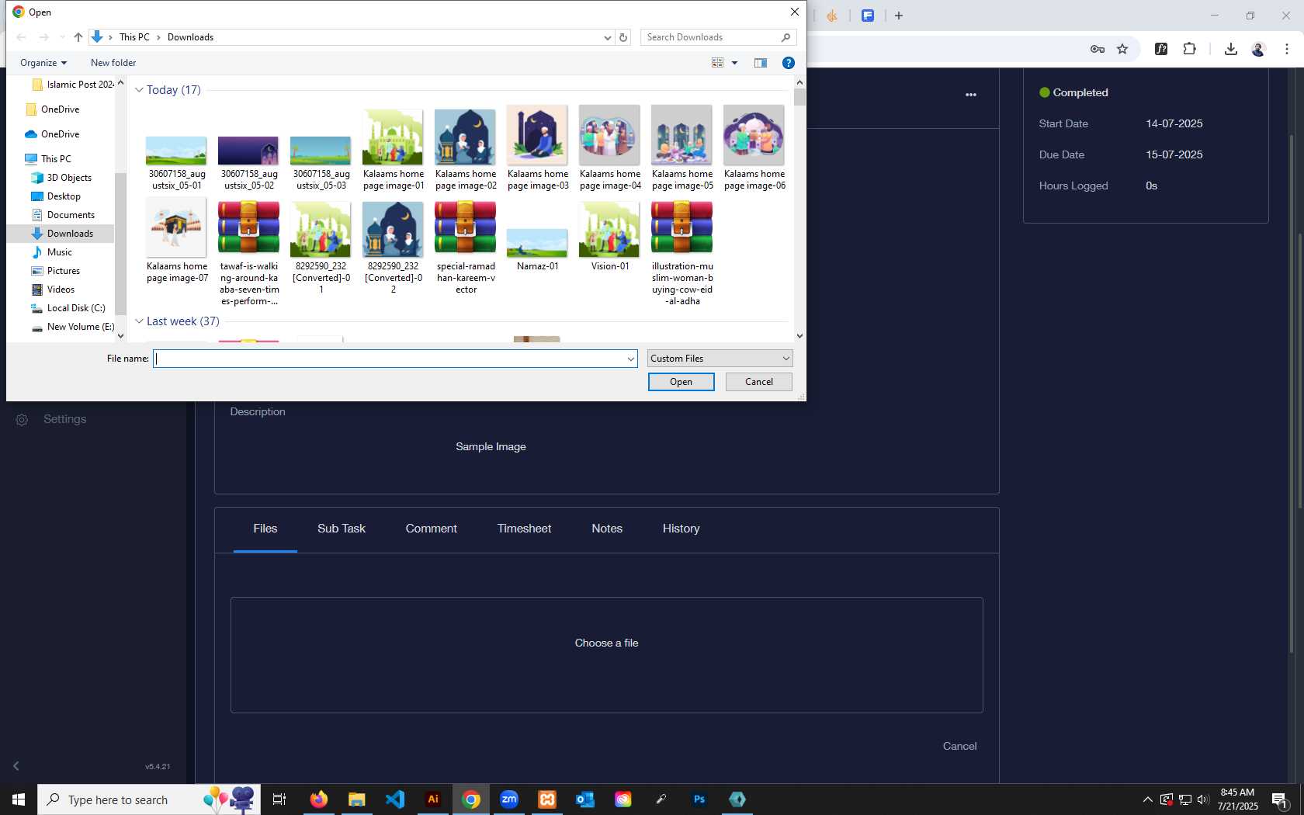The width and height of the screenshot is (1304, 815).
Task: Expand the address bar history dropdown
Action: click(x=607, y=37)
